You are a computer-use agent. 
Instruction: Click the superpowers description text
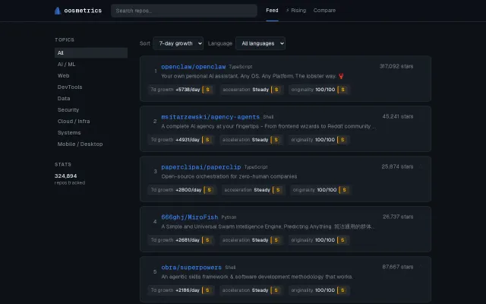coord(257,277)
